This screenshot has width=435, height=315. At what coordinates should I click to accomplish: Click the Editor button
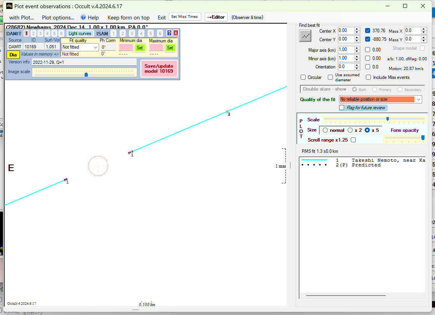[x=216, y=17]
